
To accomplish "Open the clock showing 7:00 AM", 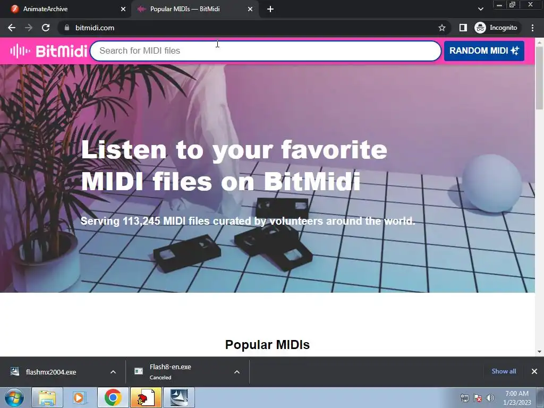I will (517, 398).
